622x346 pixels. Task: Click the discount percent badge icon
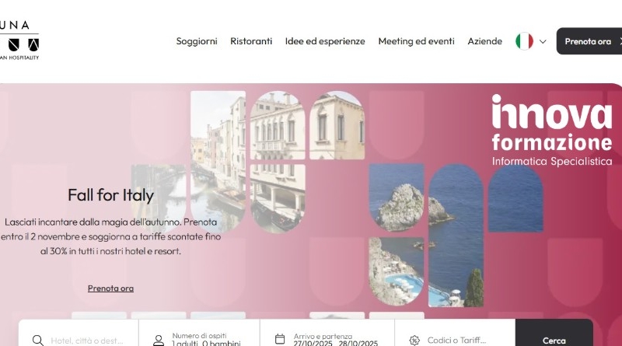point(414,340)
